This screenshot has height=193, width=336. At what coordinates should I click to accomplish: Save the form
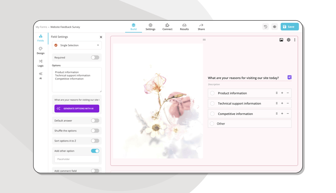coord(289,27)
